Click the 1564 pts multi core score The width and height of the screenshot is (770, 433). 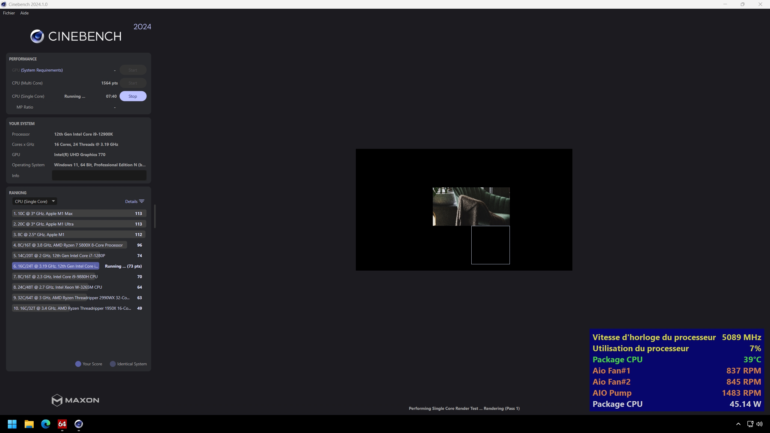[109, 83]
